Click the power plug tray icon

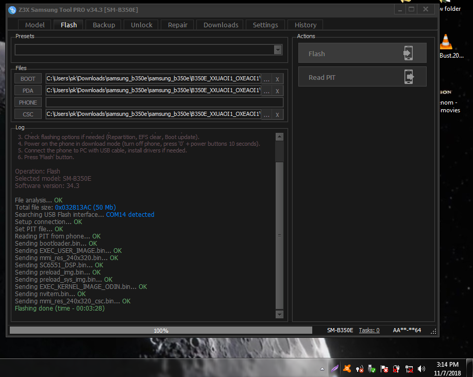[396, 369]
